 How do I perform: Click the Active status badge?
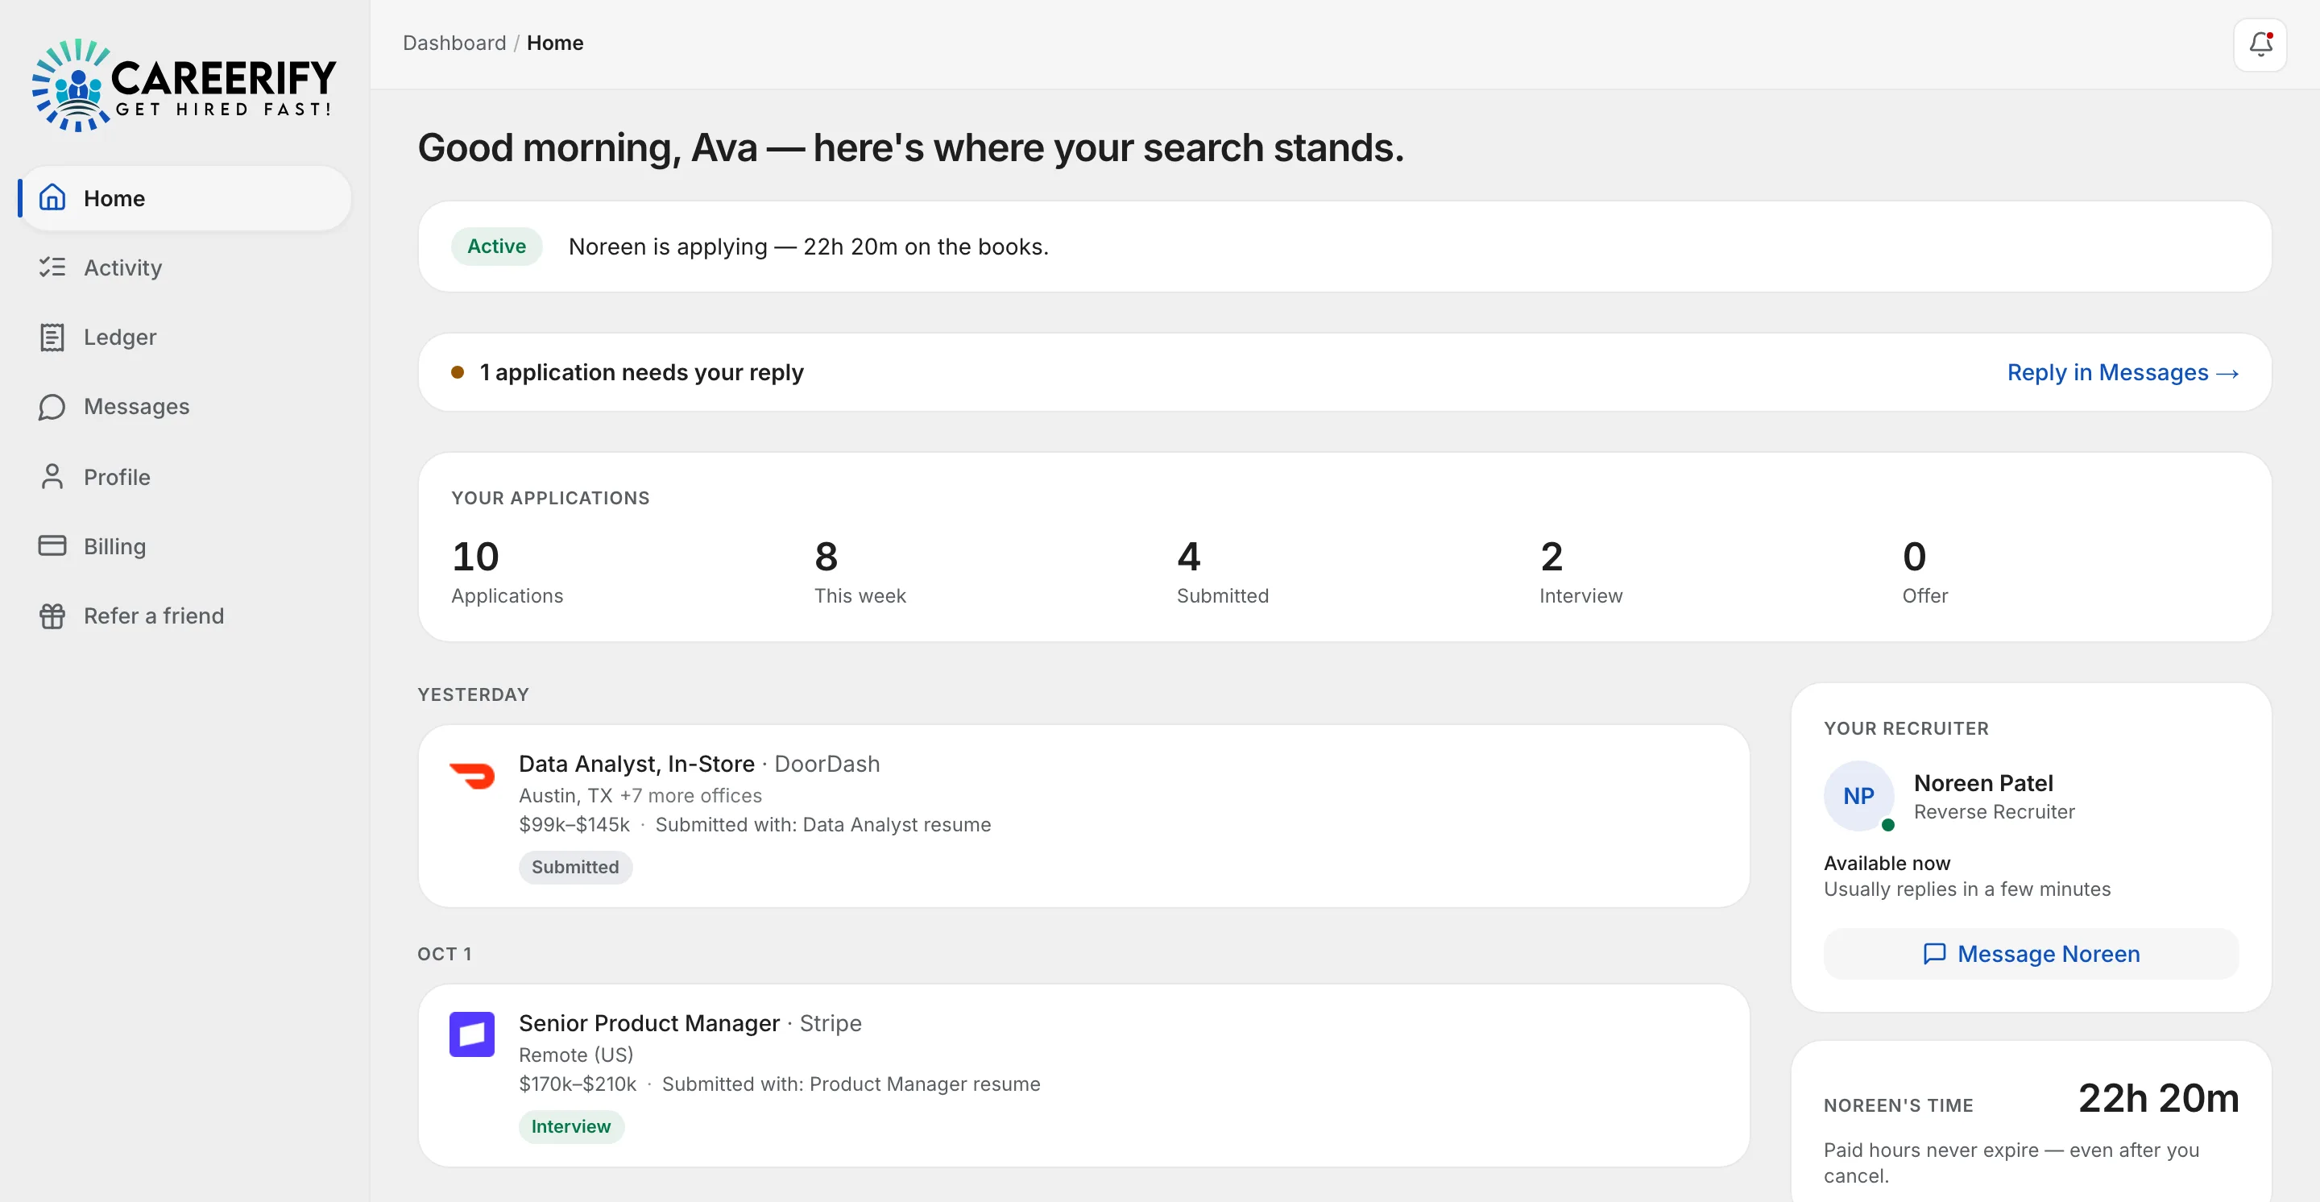pos(496,246)
